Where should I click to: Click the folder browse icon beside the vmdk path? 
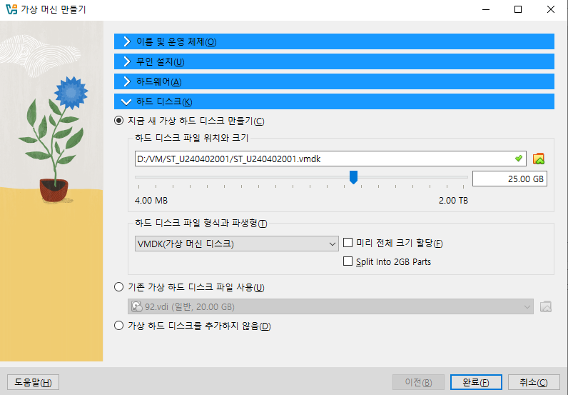(x=538, y=159)
